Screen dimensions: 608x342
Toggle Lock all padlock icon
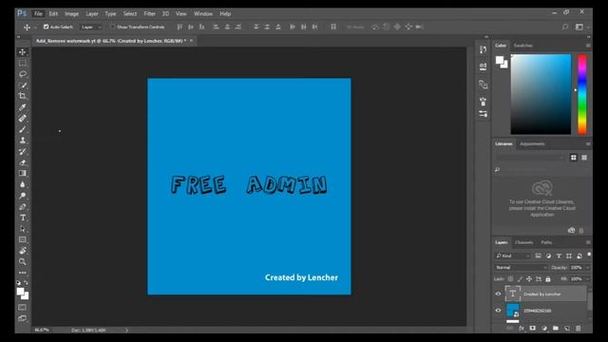click(x=548, y=278)
